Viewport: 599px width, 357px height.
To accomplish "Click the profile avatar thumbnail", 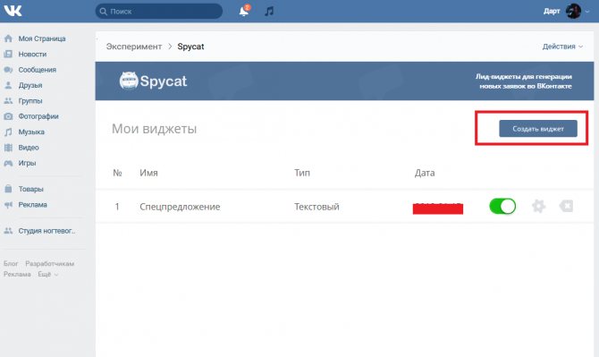I will (x=573, y=11).
